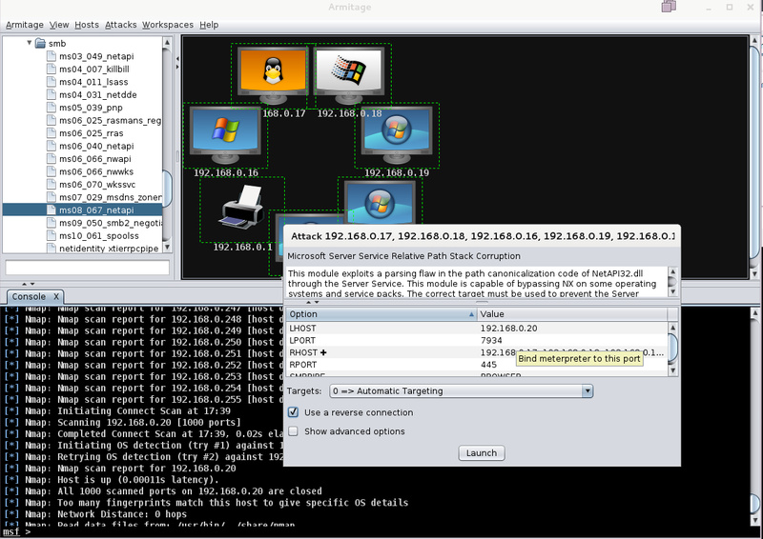The height and width of the screenshot is (539, 763).
Task: Click the ms06_040_netapi module file icon
Action: (x=52, y=146)
